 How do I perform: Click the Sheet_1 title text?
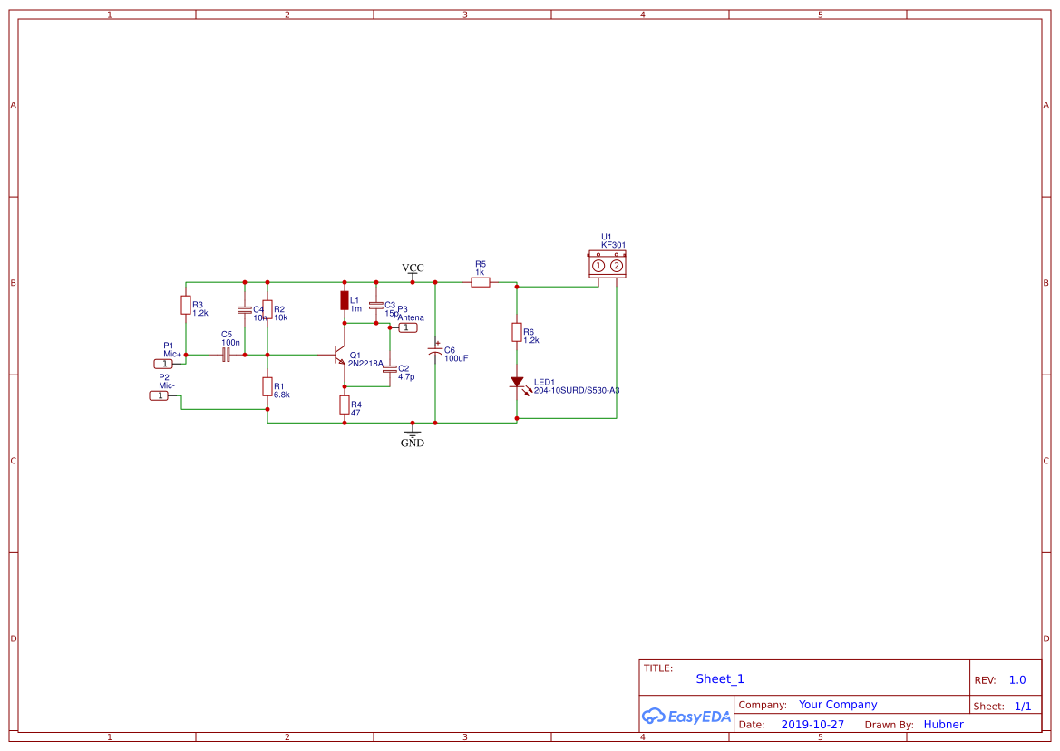(x=720, y=679)
